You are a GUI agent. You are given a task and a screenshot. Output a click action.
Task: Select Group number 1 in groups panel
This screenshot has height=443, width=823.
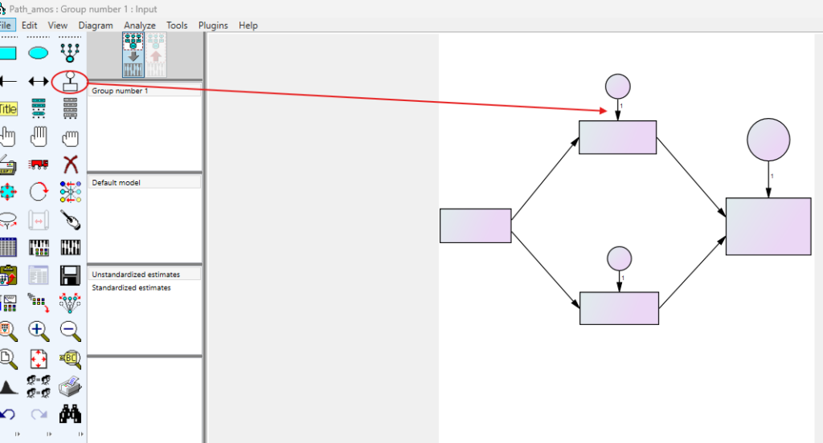(120, 91)
